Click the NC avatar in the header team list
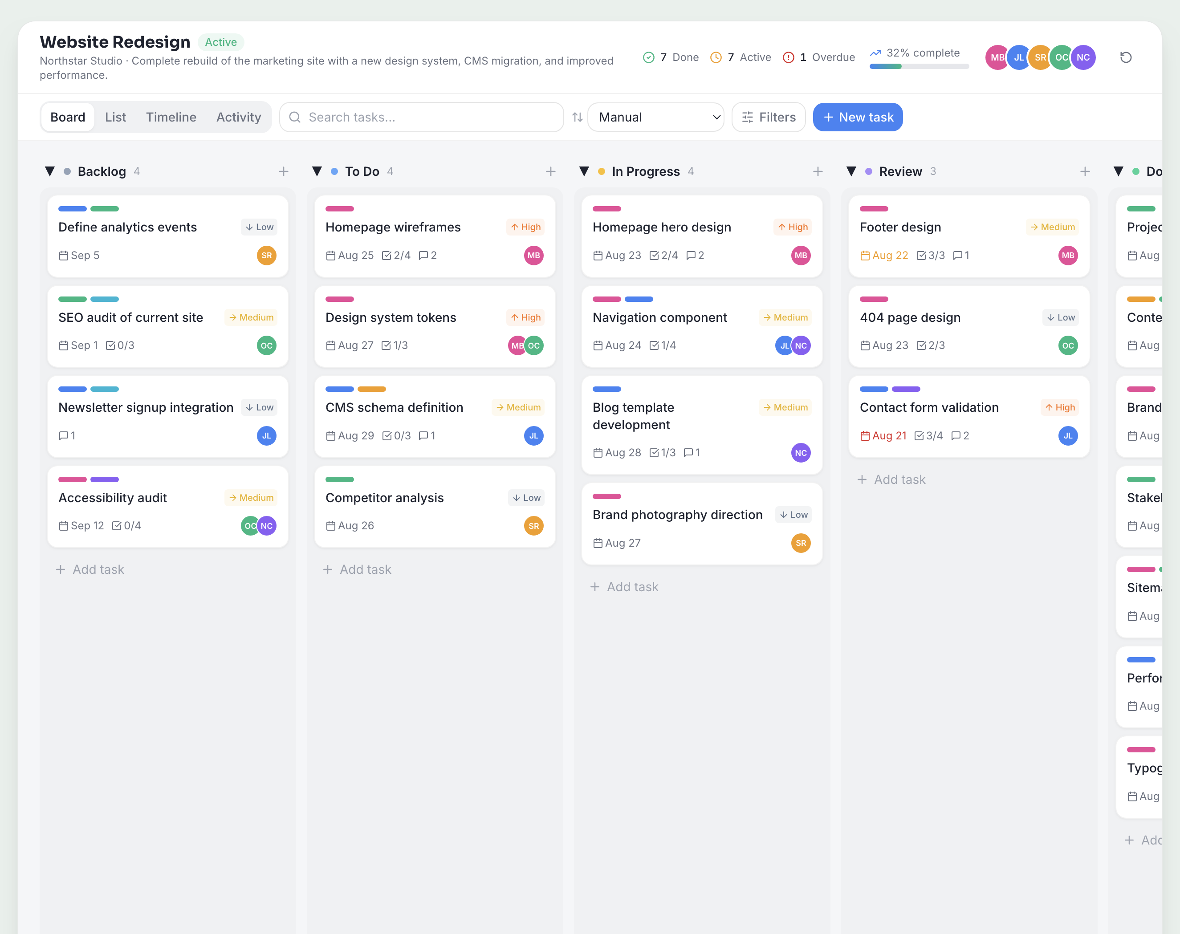Screen dimensions: 1180x934 coord(1082,57)
